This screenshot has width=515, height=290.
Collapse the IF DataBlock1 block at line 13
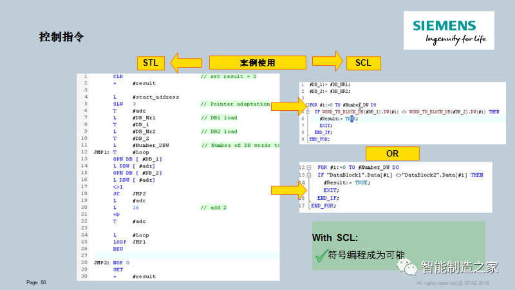[310, 175]
